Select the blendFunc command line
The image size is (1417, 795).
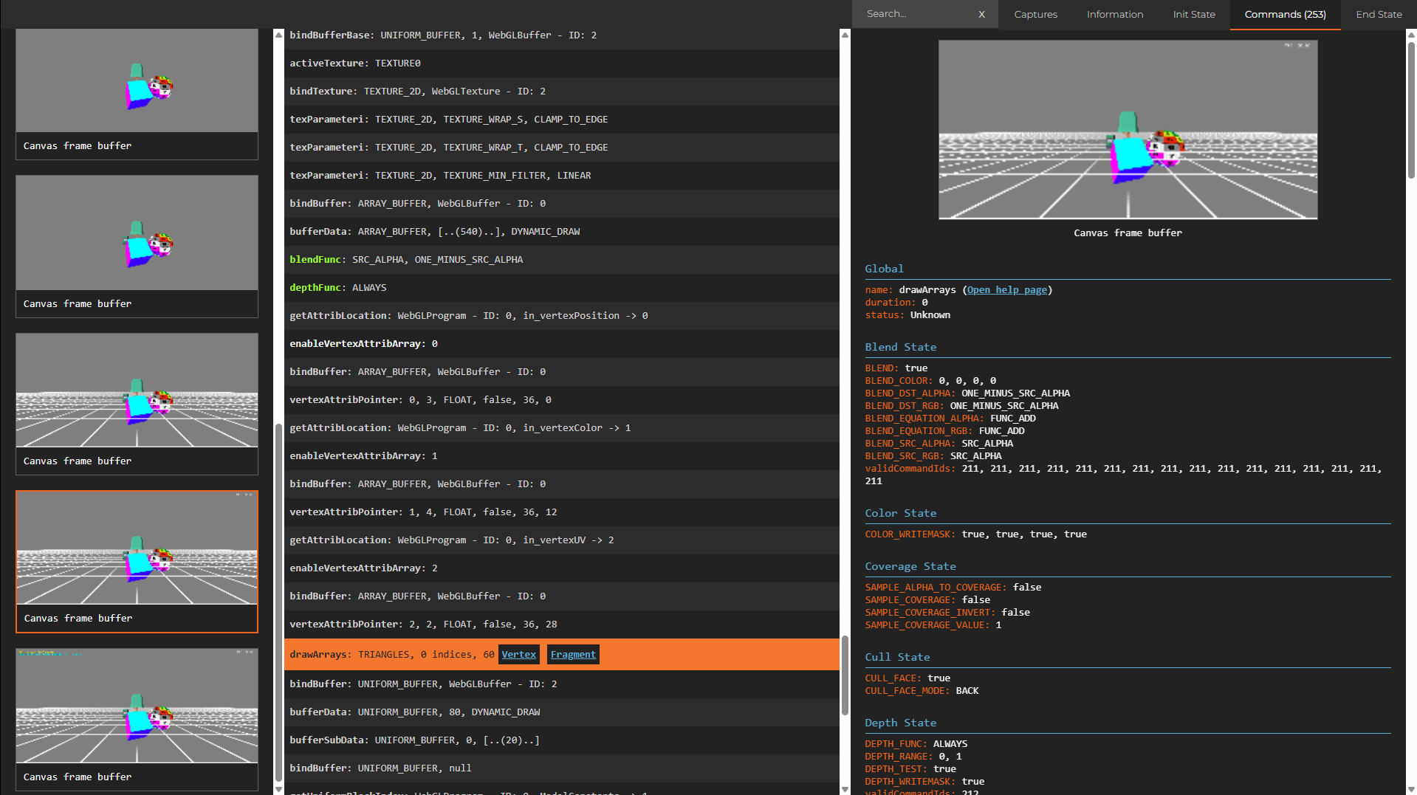click(406, 260)
